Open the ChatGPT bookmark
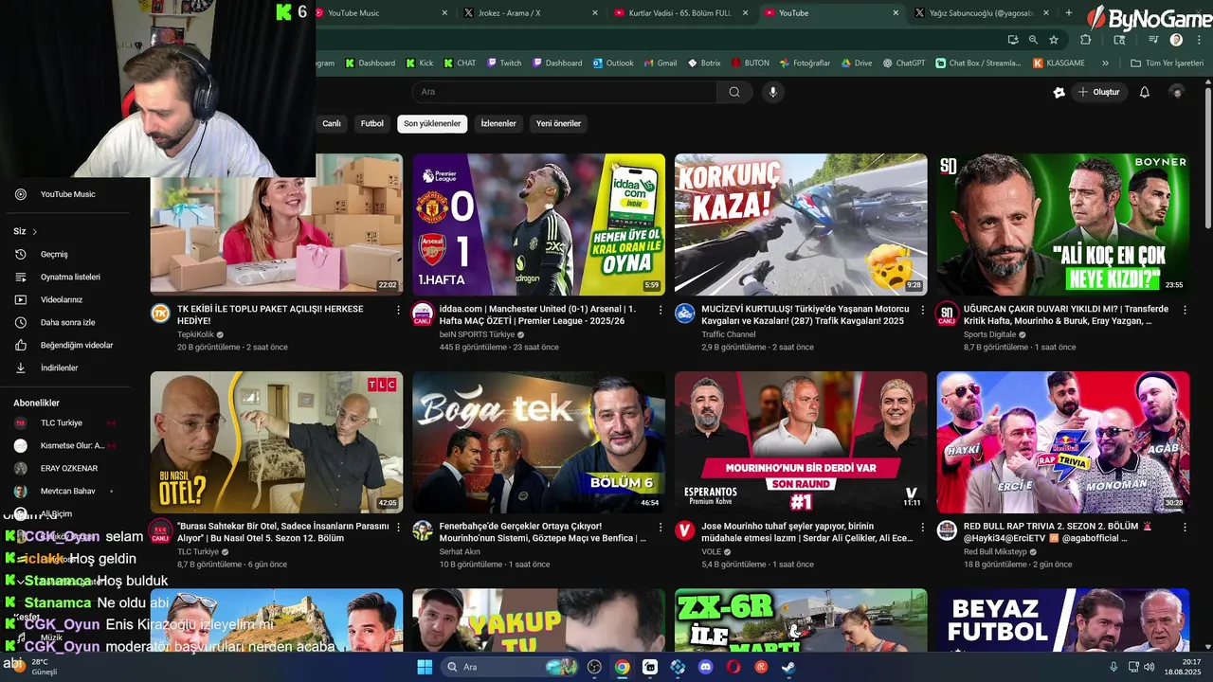This screenshot has height=682, width=1213. click(903, 63)
